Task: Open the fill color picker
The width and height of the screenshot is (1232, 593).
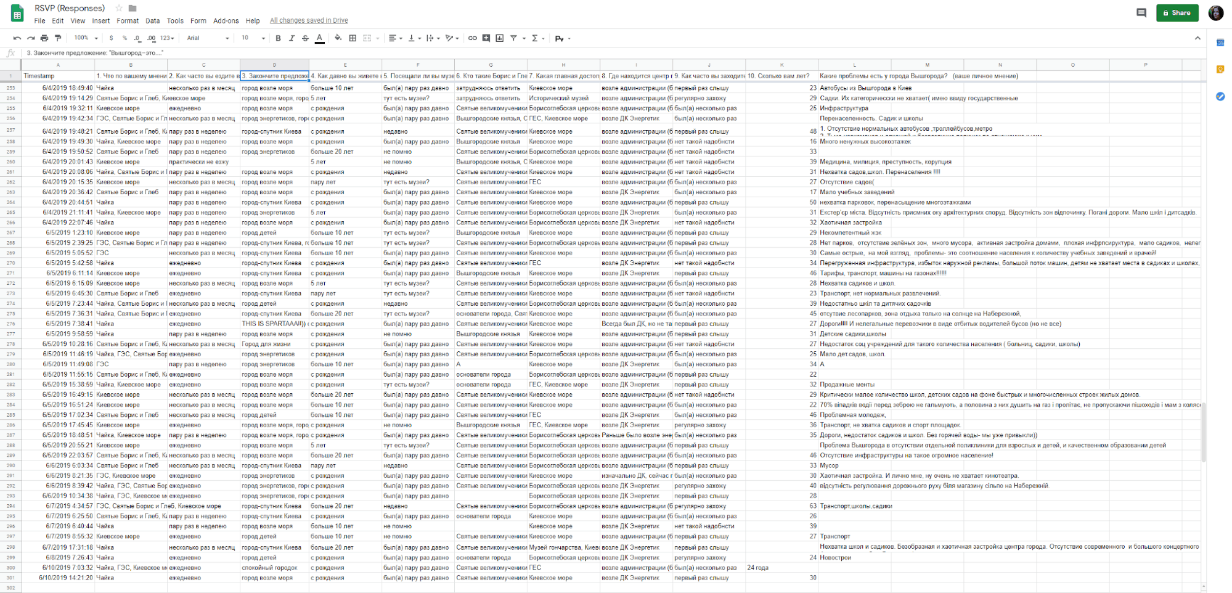Action: 338,38
